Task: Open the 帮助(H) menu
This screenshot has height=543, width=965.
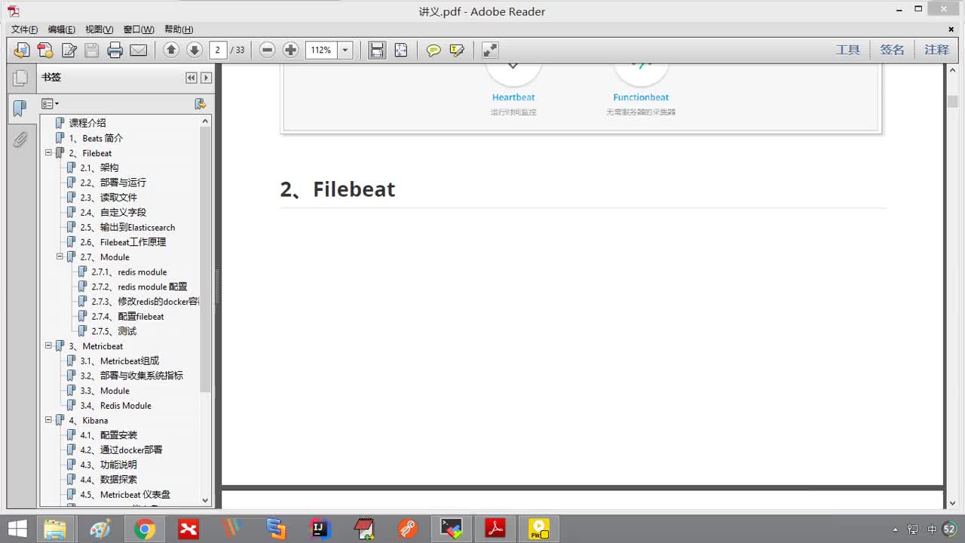Action: 179,29
